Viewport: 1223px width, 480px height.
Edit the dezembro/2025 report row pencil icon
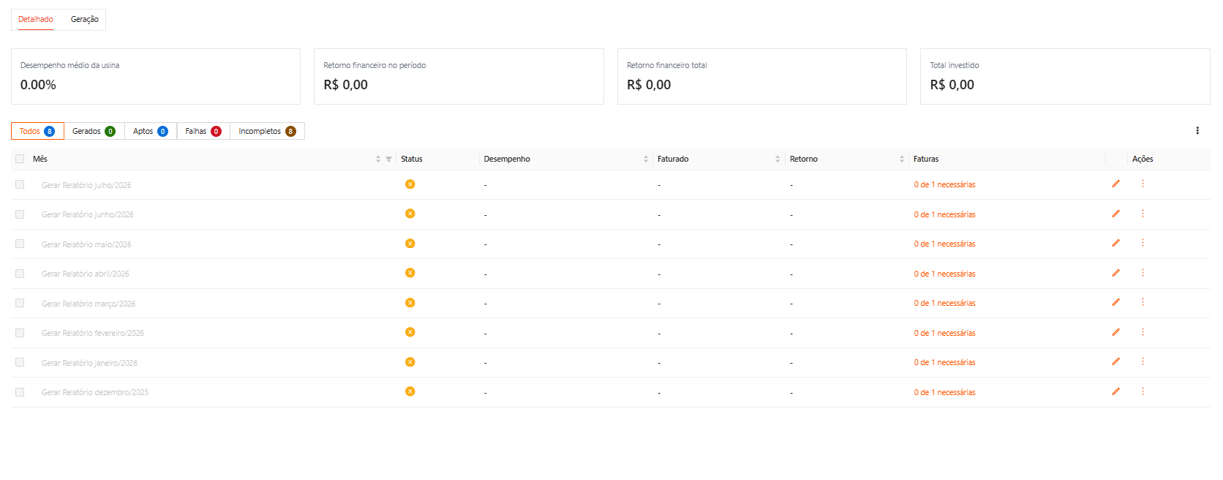point(1115,391)
